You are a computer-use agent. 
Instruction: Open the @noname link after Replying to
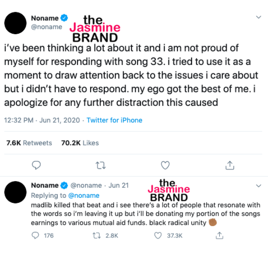pos(84,196)
